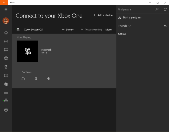Select the Xbox-SystemOS device name
The image size is (169, 132).
(x=33, y=30)
